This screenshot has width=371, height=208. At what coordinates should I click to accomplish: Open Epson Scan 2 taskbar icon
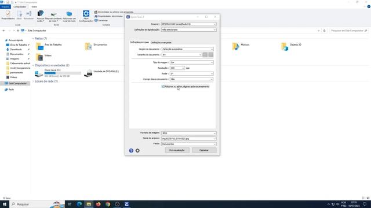127,204
